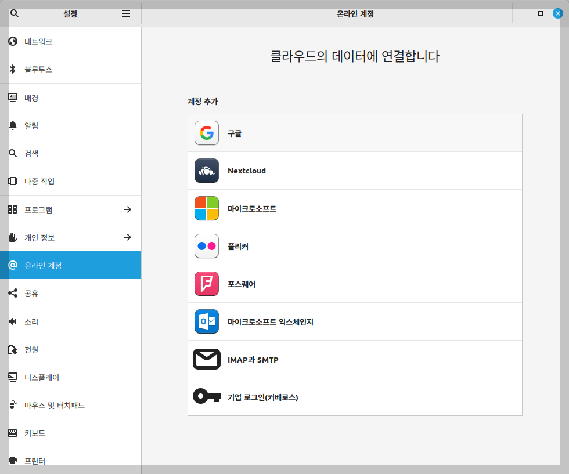The height and width of the screenshot is (474, 569).
Task: Add a 마이크로소프트 익스체인지 account
Action: point(355,321)
